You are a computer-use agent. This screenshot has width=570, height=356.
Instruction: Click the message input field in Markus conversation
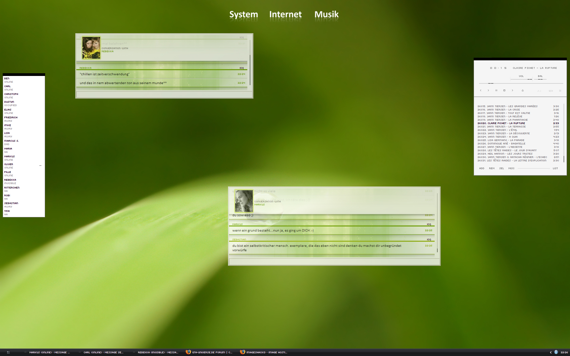tap(334, 261)
